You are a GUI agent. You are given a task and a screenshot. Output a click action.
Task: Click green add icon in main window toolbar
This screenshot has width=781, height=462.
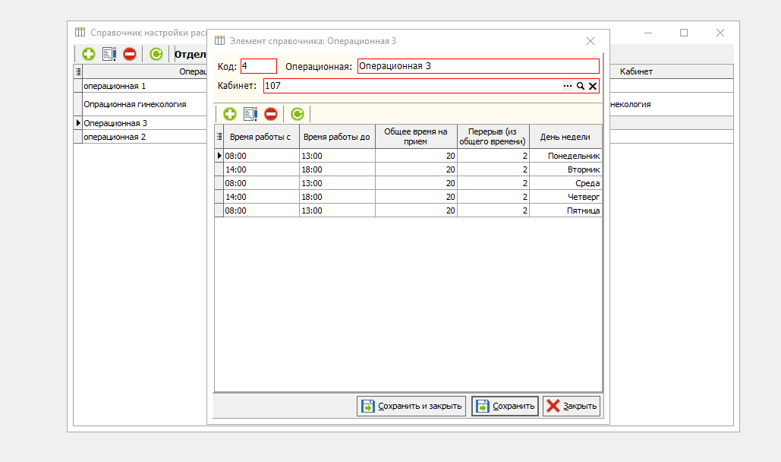(x=89, y=54)
